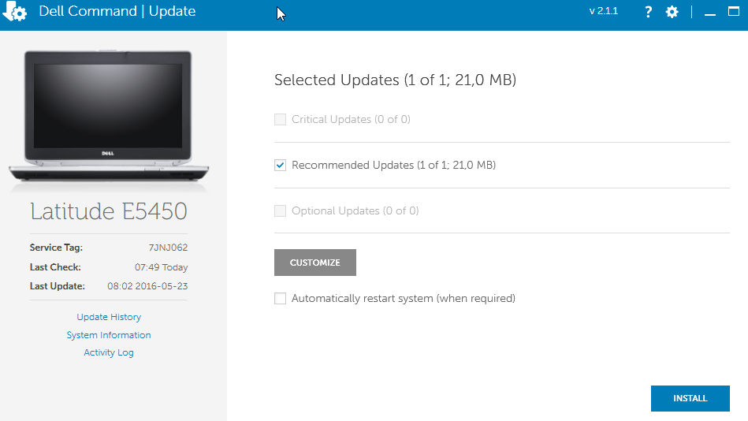Select the Service Tag value 7JNJ062
The height and width of the screenshot is (421, 748).
[x=168, y=248]
